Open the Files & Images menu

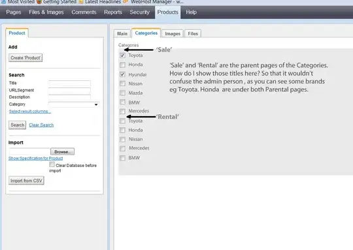(46, 12)
